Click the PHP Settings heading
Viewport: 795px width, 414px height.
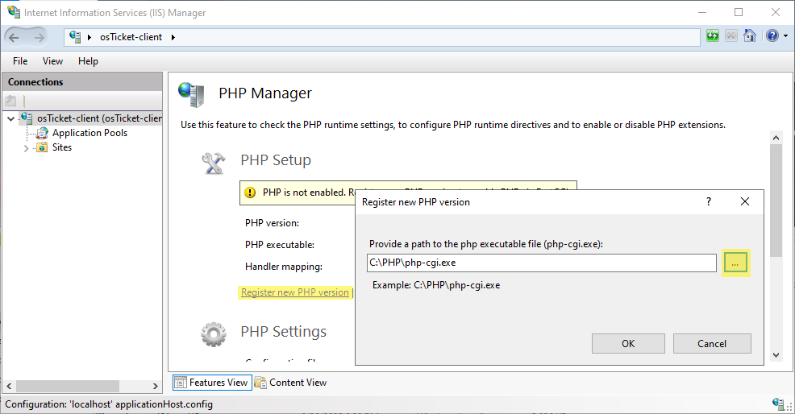284,331
